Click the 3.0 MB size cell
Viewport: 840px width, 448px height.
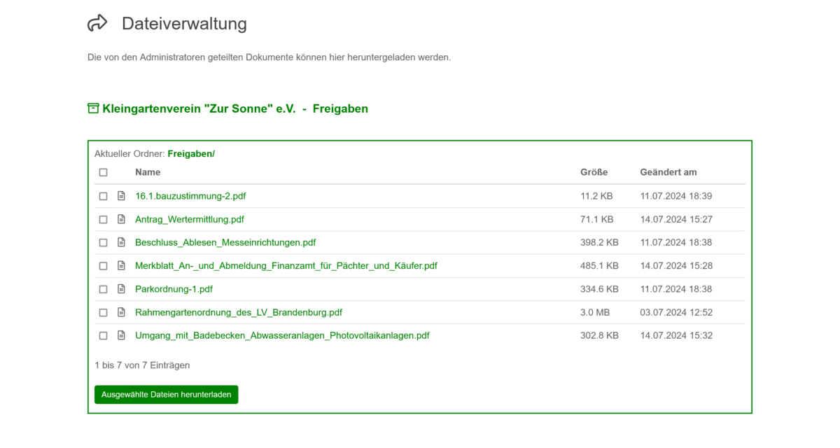coord(595,312)
